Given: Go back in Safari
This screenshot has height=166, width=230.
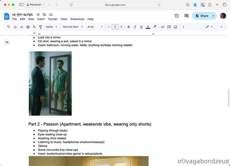Looking at the screenshot, I should tap(49, 5).
